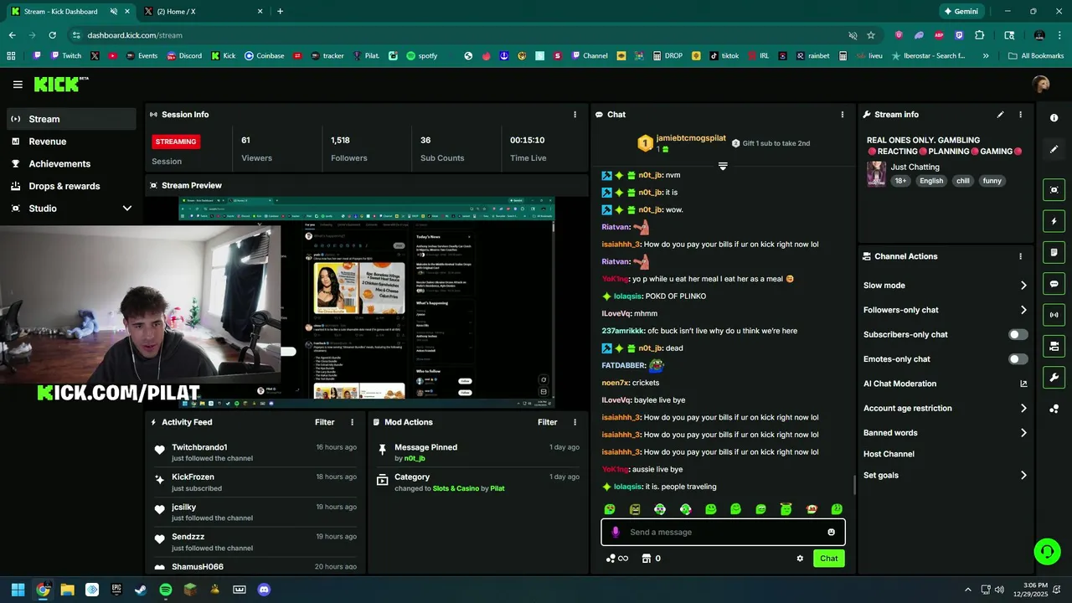
Task: Click the Slots & Casino category link
Action: (456, 488)
